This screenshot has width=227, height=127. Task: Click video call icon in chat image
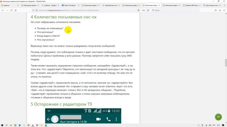99,119
